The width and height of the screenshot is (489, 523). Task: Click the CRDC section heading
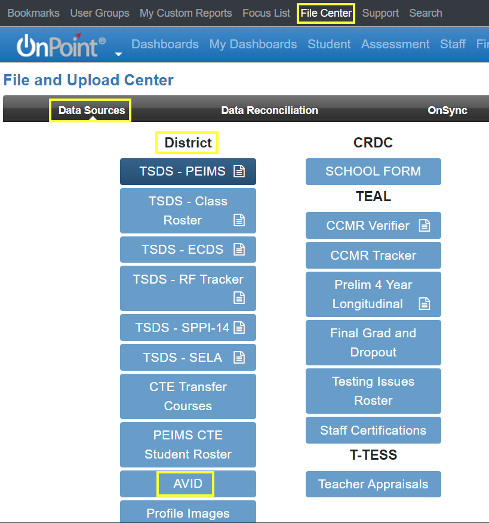tap(373, 143)
